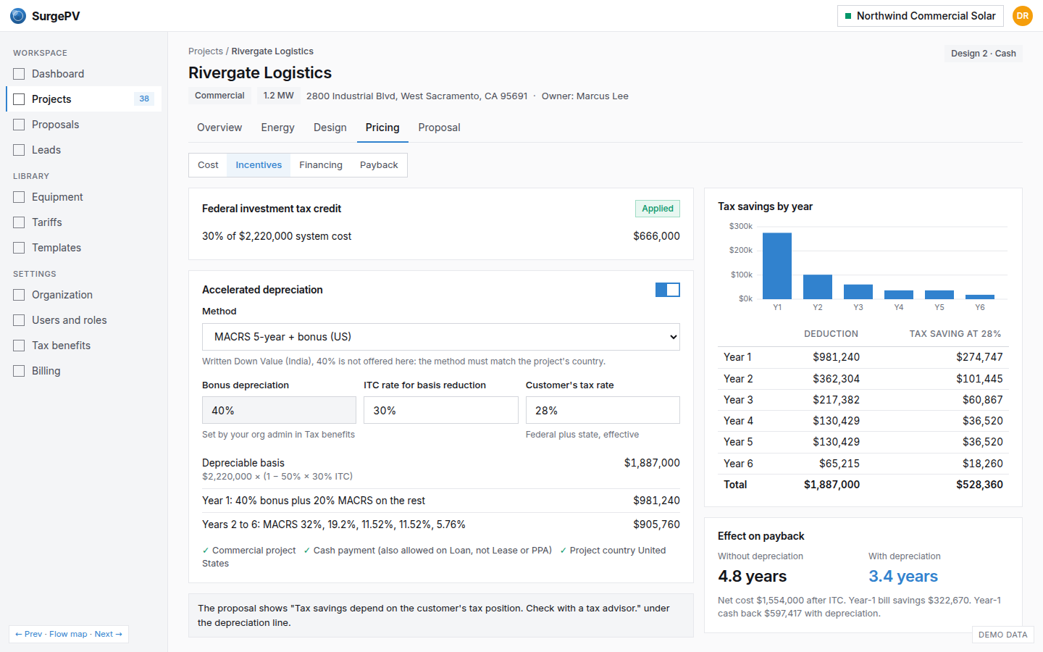
Task: Click the 3.4 years payback value
Action: coord(903,577)
